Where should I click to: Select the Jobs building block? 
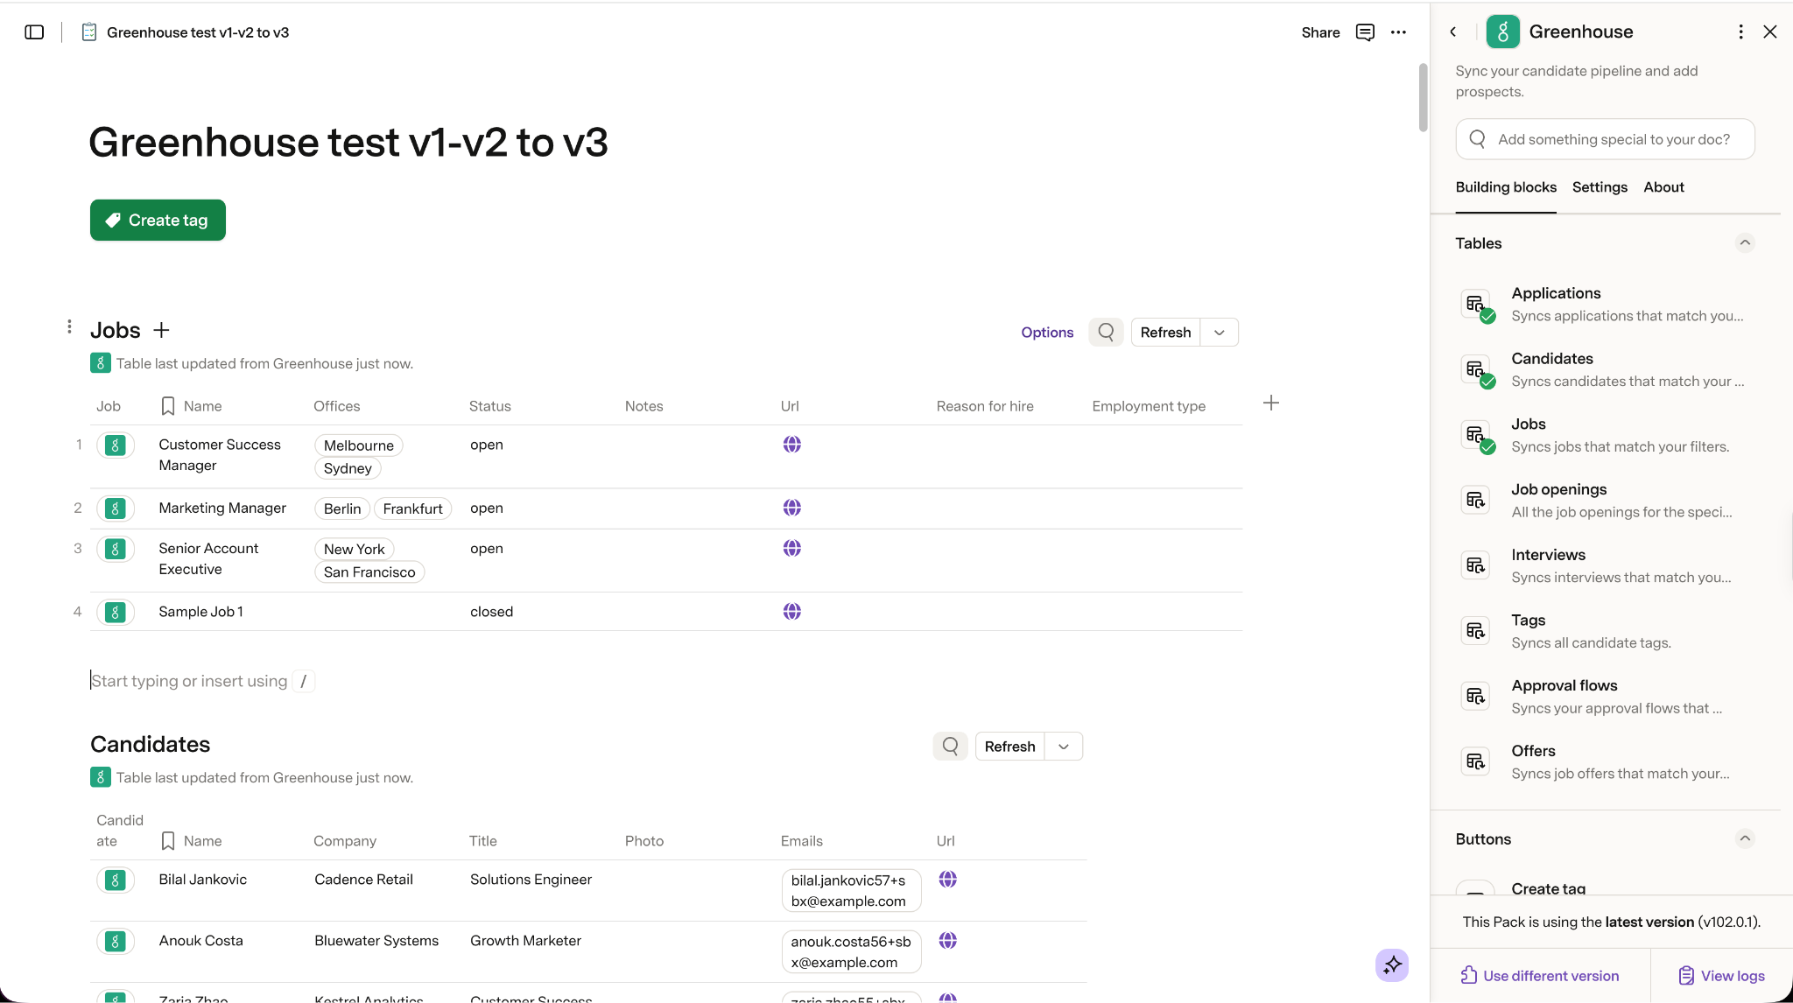pos(1605,435)
